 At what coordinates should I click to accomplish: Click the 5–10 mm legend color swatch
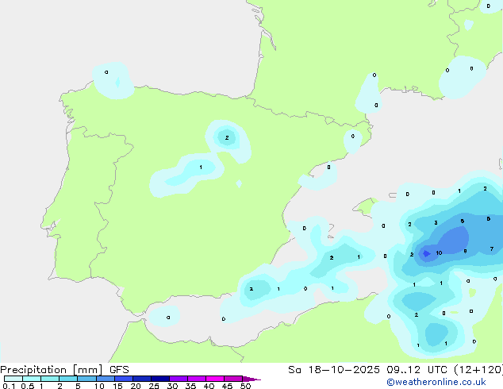click(87, 379)
